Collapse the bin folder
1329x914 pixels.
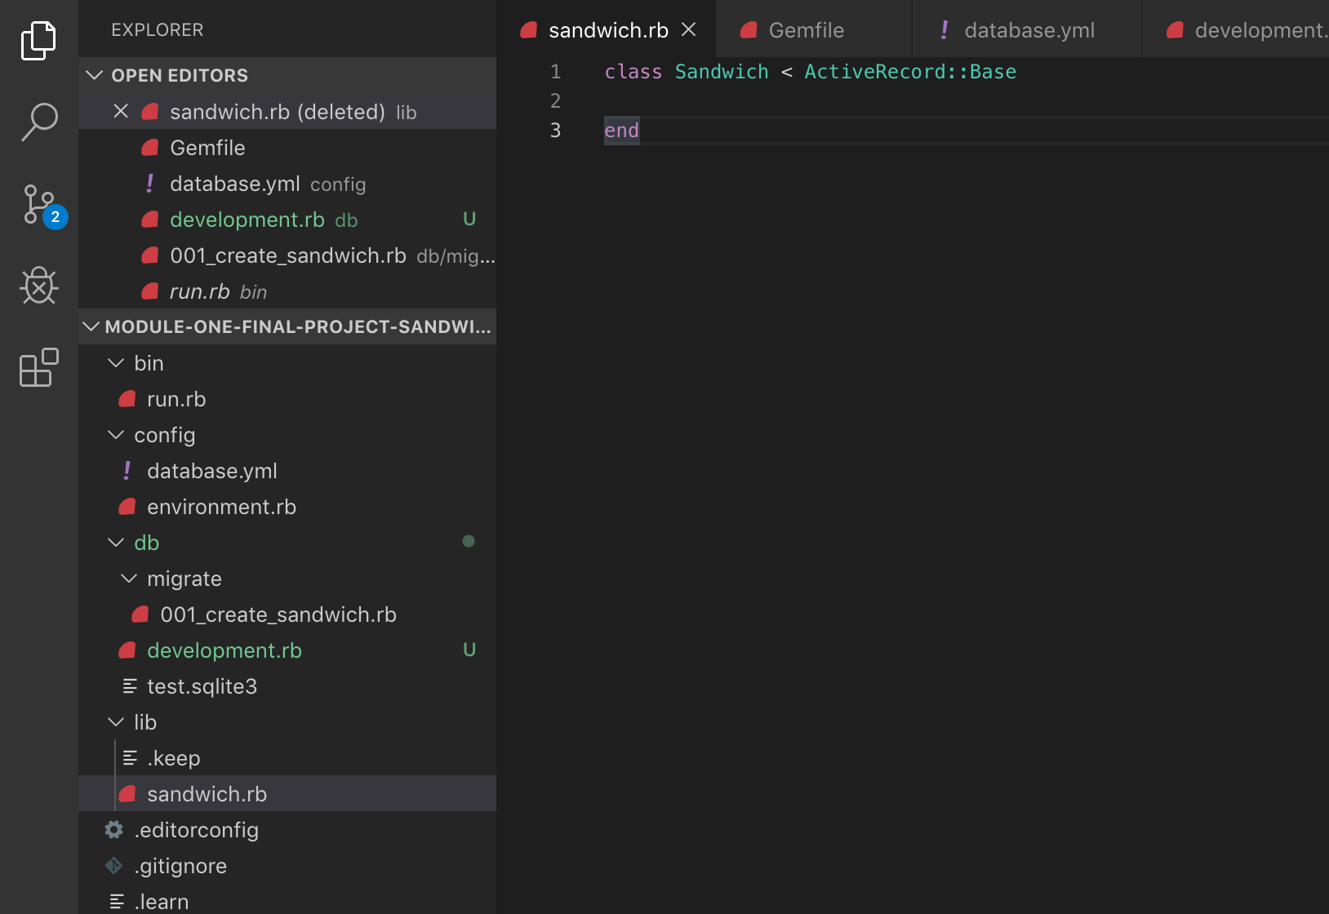pos(117,363)
